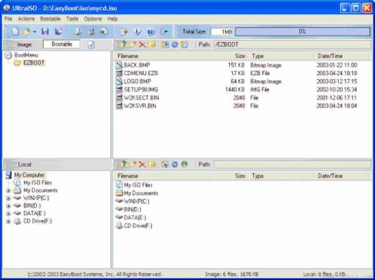The width and height of the screenshot is (375, 280).
Task: Open the Tools menu
Action: pyautogui.click(x=72, y=19)
